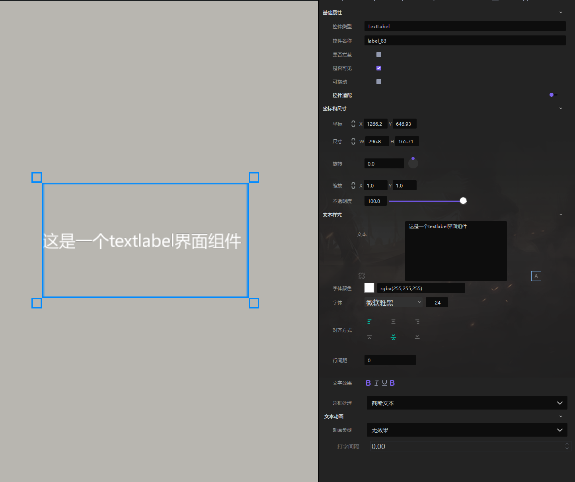The width and height of the screenshot is (575, 482).
Task: Enable the 可拖动 checkbox
Action: click(x=379, y=82)
